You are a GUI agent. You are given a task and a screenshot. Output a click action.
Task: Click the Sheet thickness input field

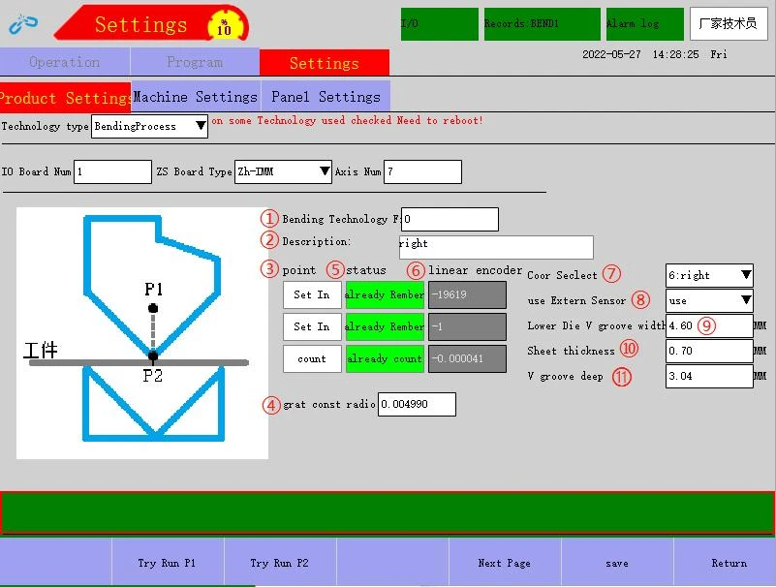[709, 351]
